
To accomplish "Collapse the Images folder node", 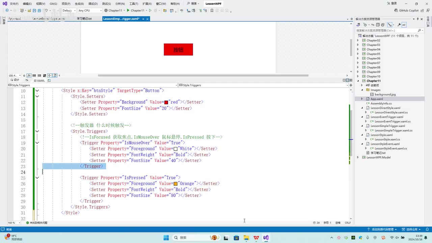I will click(362, 90).
